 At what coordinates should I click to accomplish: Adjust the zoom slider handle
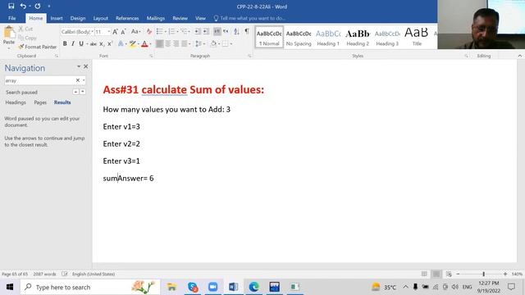[483, 274]
